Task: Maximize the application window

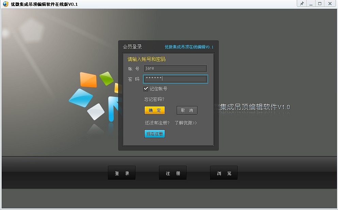Action: coord(320,3)
